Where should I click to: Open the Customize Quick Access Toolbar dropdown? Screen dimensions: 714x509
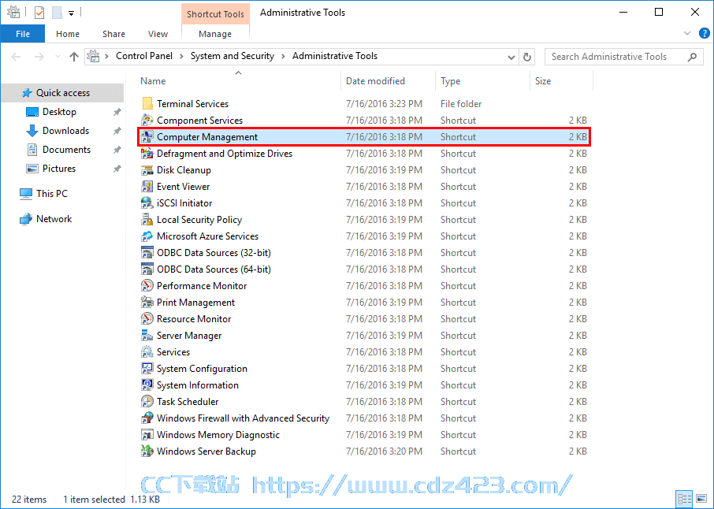[72, 13]
